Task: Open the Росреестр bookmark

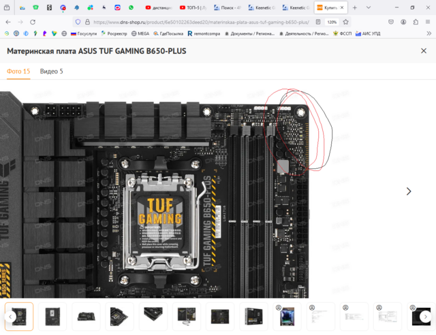Action: (118, 33)
